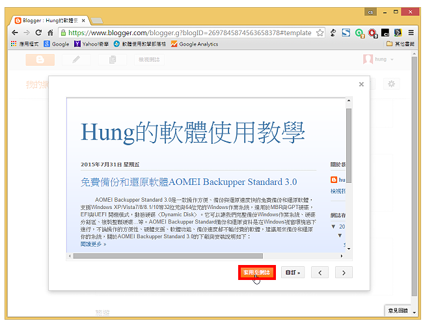This screenshot has width=423, height=321.
Task: Bookmark page with the star icon
Action: point(320,33)
